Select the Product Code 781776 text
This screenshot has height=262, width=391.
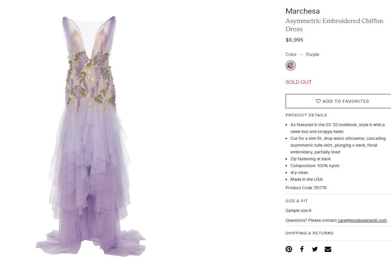[306, 188]
